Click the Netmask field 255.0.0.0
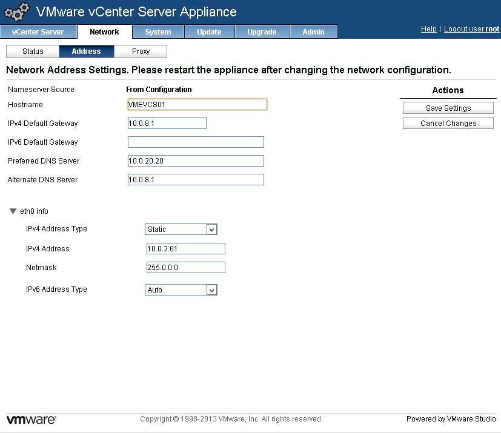501x433 pixels. click(x=185, y=267)
